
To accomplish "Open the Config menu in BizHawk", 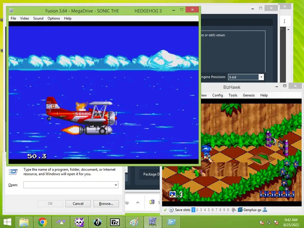I will click(x=218, y=95).
